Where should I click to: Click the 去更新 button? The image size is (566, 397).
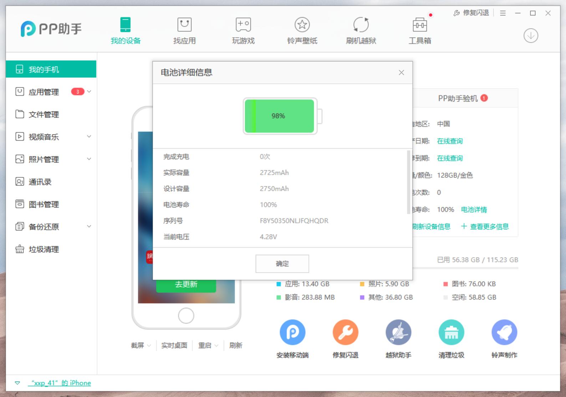[186, 285]
